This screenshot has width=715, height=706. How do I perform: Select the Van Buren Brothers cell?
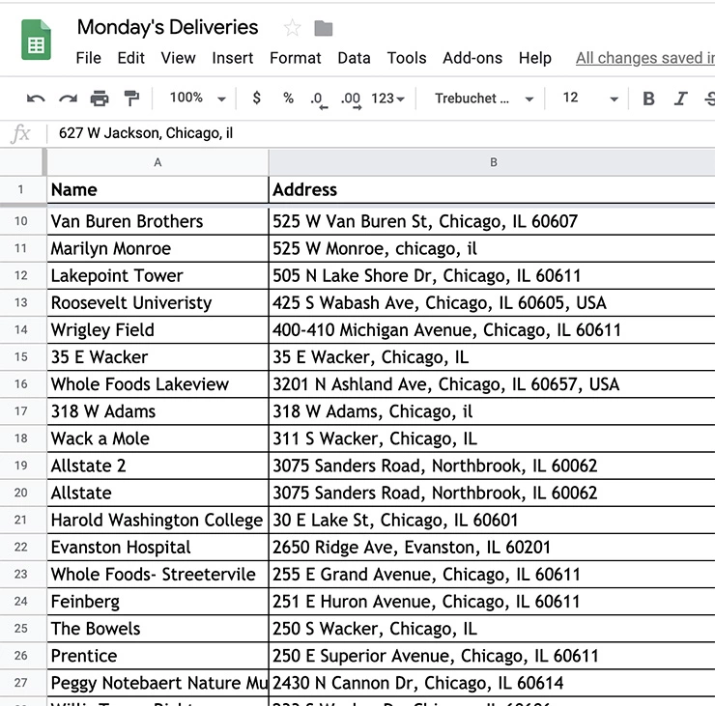[x=157, y=221]
